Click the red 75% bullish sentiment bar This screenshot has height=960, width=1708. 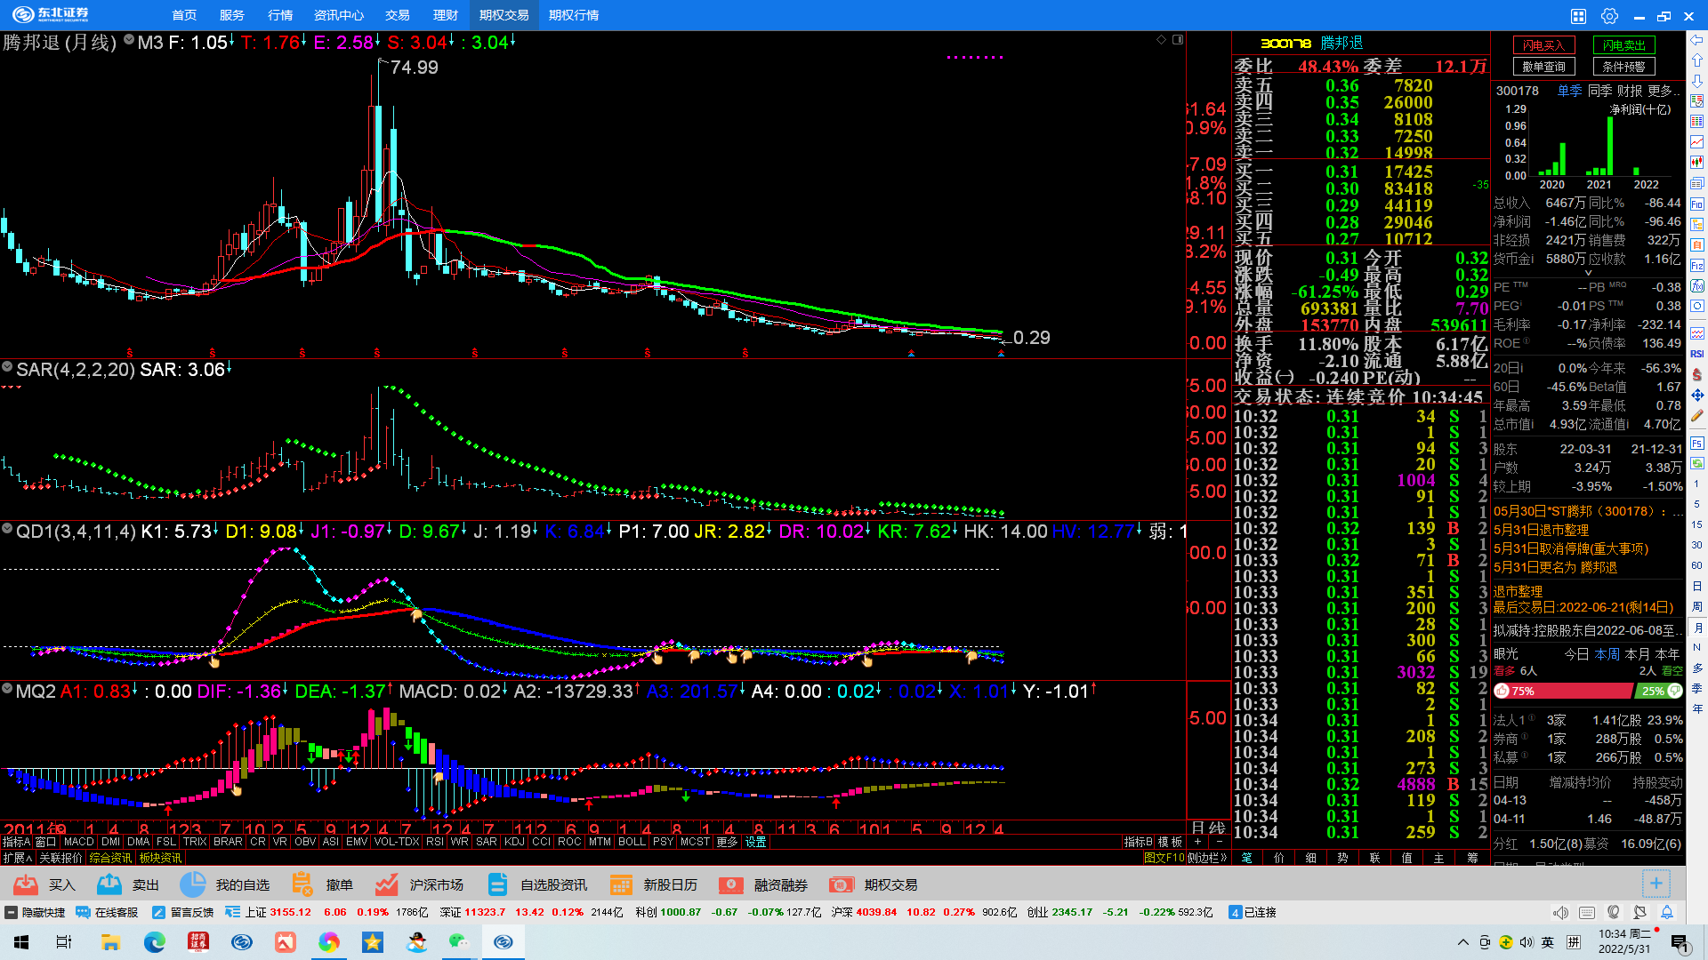click(1563, 691)
